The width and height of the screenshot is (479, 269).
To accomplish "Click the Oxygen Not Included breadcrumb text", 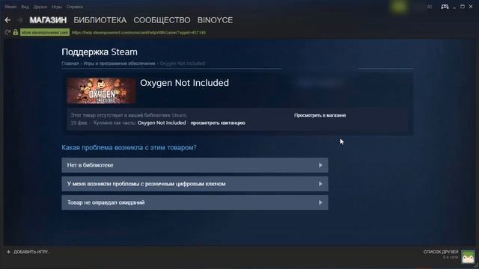I will click(x=183, y=64).
